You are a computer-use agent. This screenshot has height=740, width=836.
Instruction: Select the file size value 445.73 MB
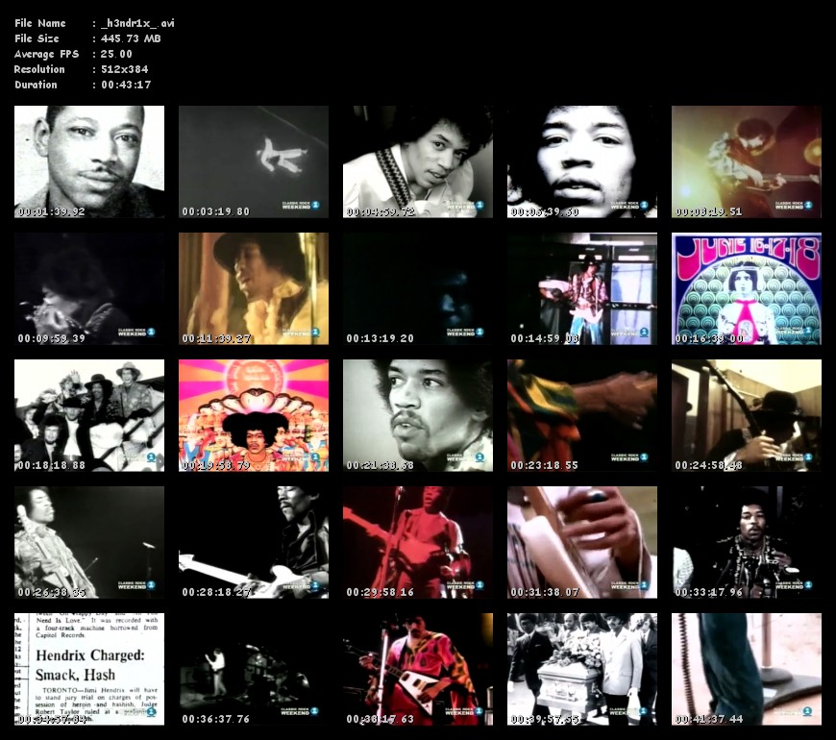coord(131,38)
